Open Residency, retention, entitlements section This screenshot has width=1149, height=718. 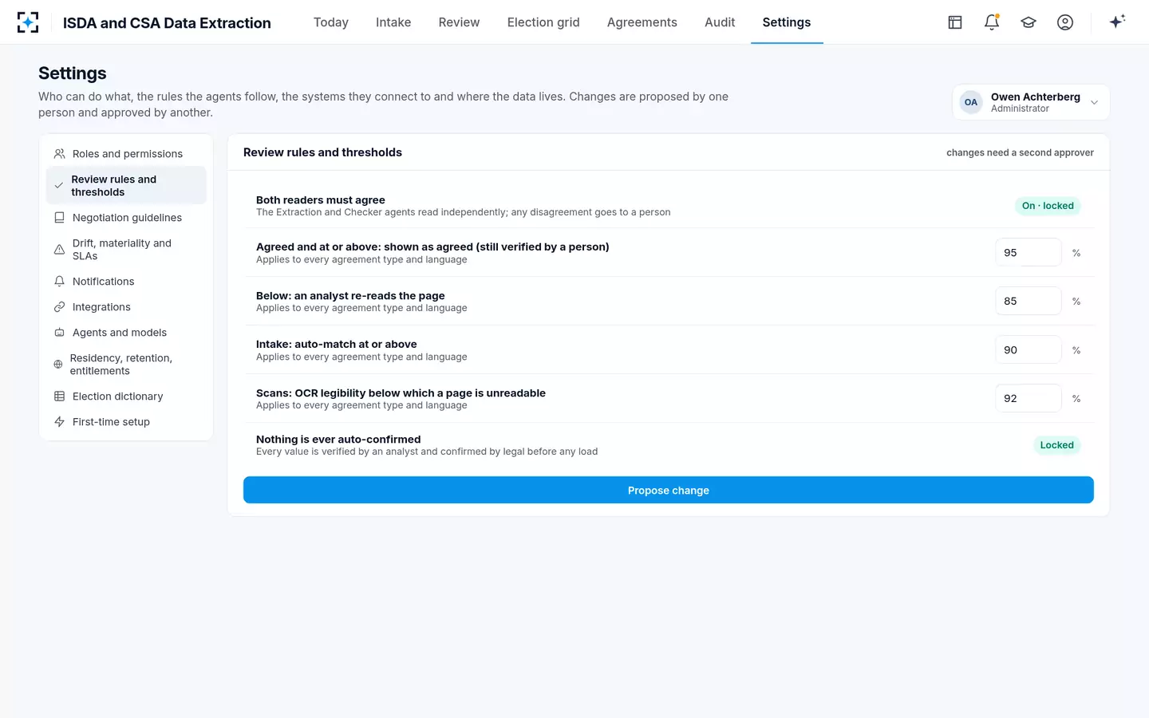coord(126,365)
